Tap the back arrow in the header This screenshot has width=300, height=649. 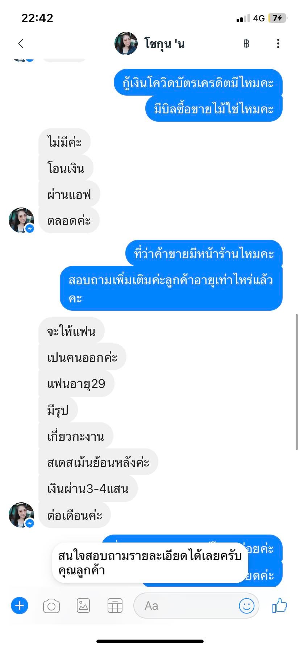21,43
